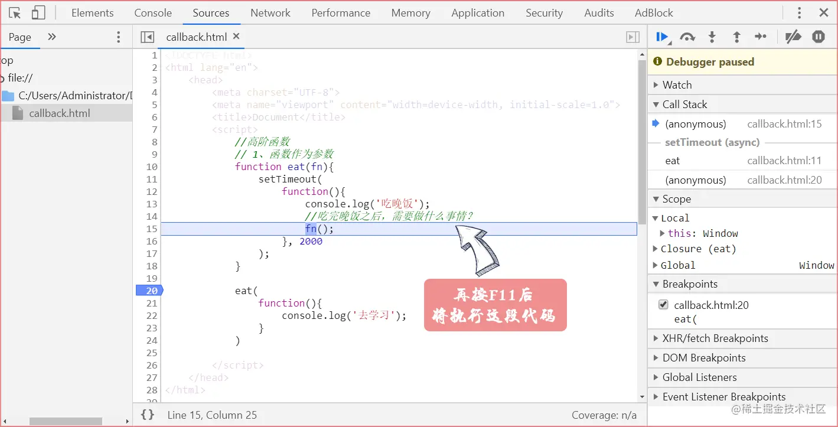The image size is (838, 427).
Task: Open the Audits tab
Action: point(599,13)
